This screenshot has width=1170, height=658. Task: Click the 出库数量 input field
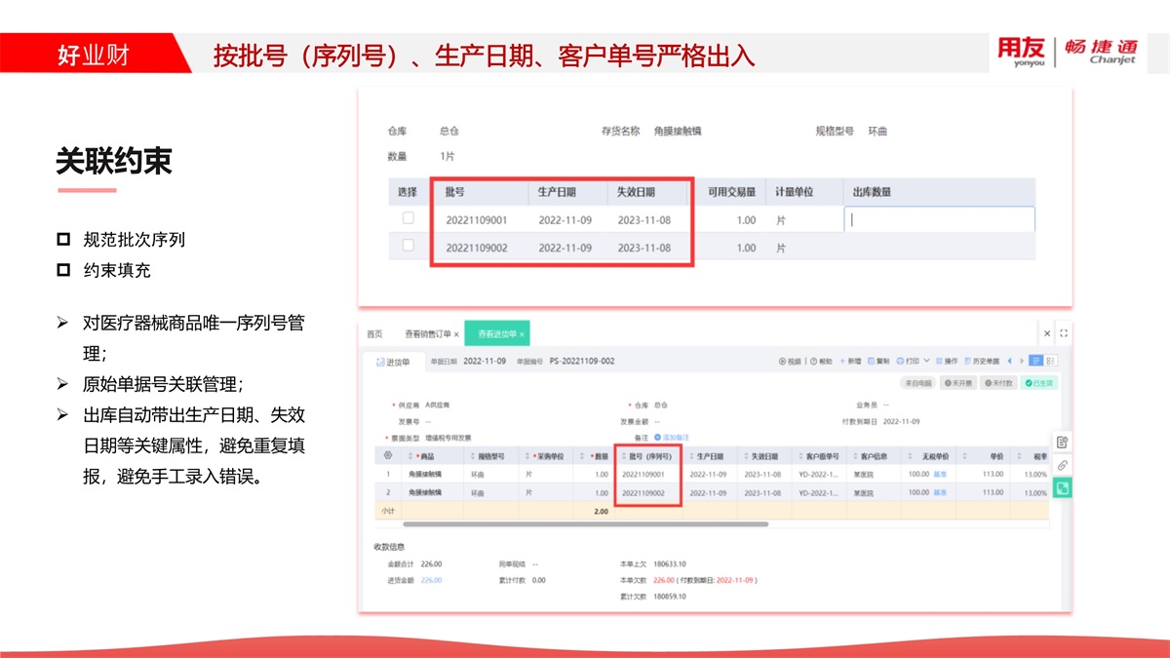coord(938,219)
